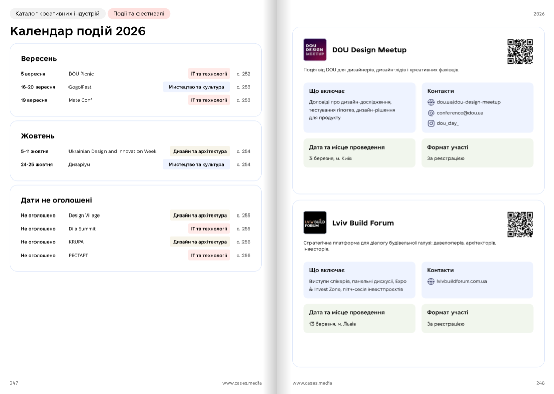Viewport: 554px width, 394px height.
Task: Select the 'Каталог креативних індустрій' tag
Action: [x=58, y=14]
